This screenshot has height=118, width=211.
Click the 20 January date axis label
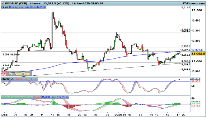coord(184,115)
